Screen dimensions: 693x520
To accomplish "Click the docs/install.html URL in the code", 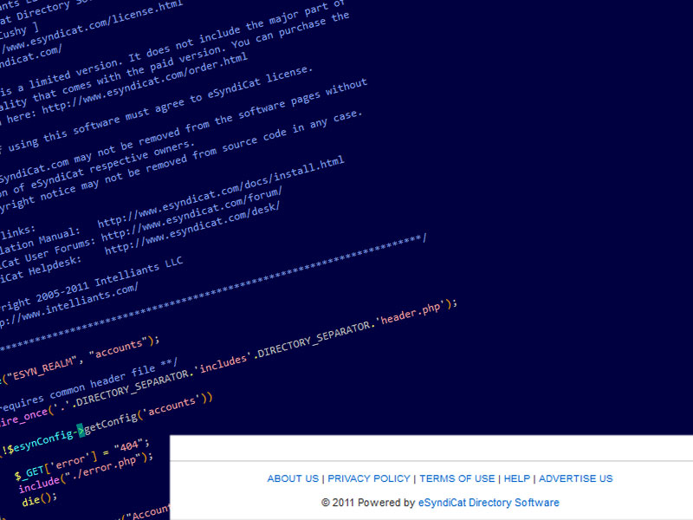I will 221,192.
